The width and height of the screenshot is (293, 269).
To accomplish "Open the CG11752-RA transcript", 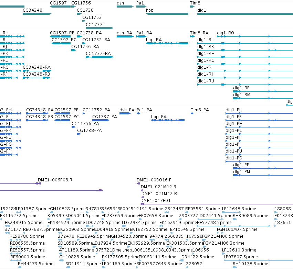I will [96, 40].
